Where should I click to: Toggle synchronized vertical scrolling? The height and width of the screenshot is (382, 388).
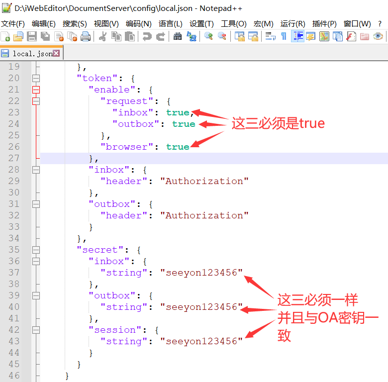[x=240, y=36]
